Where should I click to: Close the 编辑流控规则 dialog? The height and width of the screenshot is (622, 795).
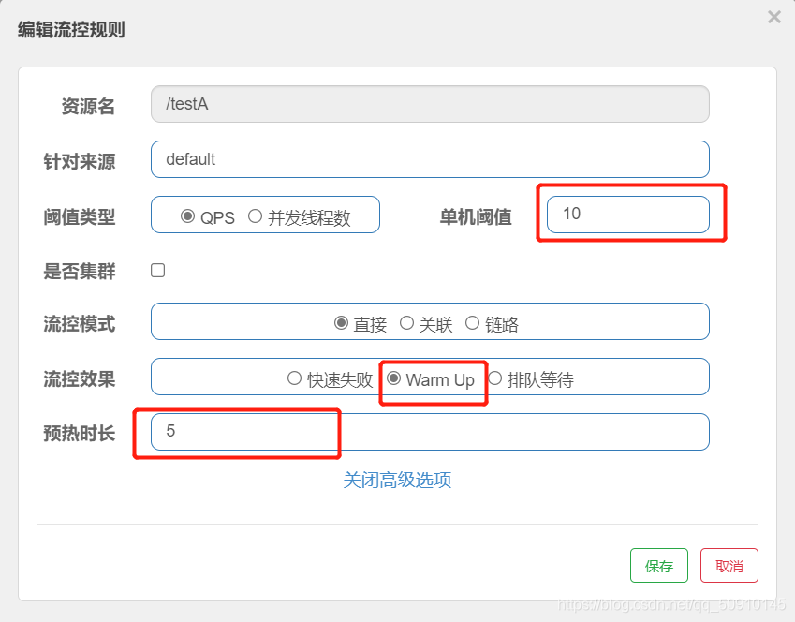click(774, 16)
